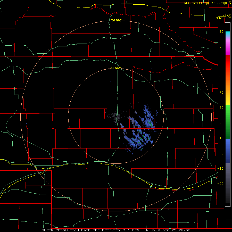The image size is (232, 232).
Task: Click the 50 NMI range ring label
Action: click(116, 68)
